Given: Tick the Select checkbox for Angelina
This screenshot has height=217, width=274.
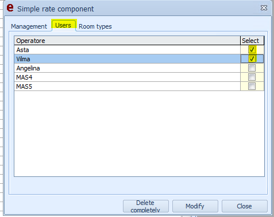Looking at the screenshot, I should pos(252,68).
